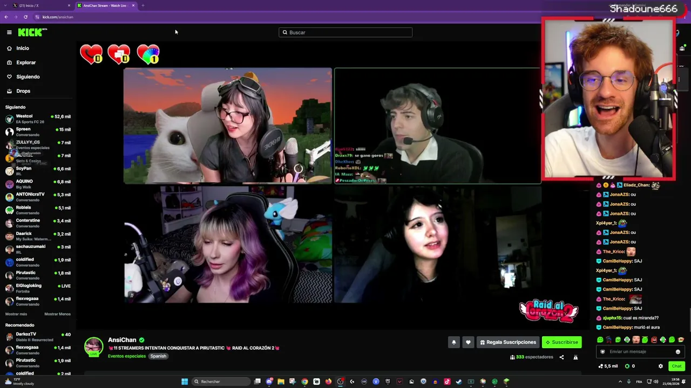Click the taskbar Rechercher search box
Screen dimensions: 691x388
pos(221,382)
